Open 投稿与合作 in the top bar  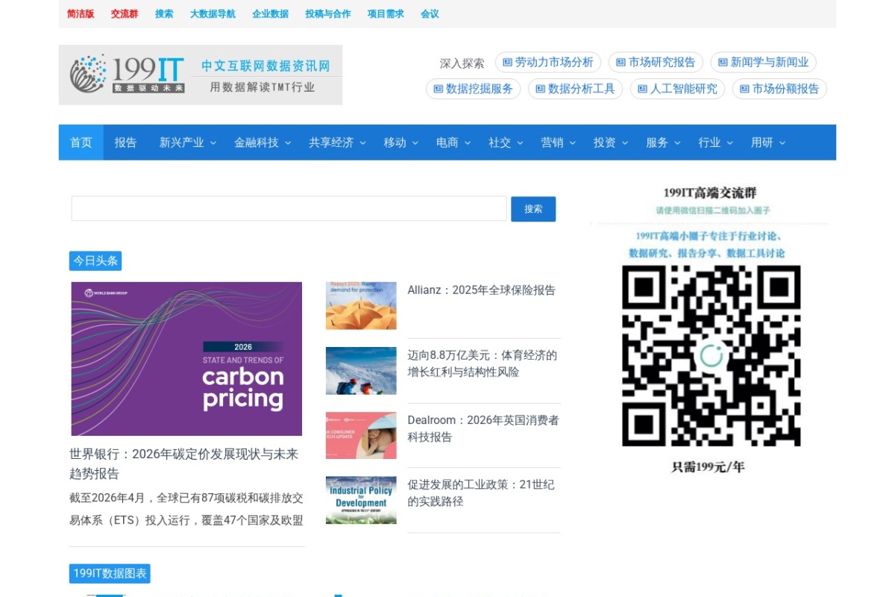point(328,13)
